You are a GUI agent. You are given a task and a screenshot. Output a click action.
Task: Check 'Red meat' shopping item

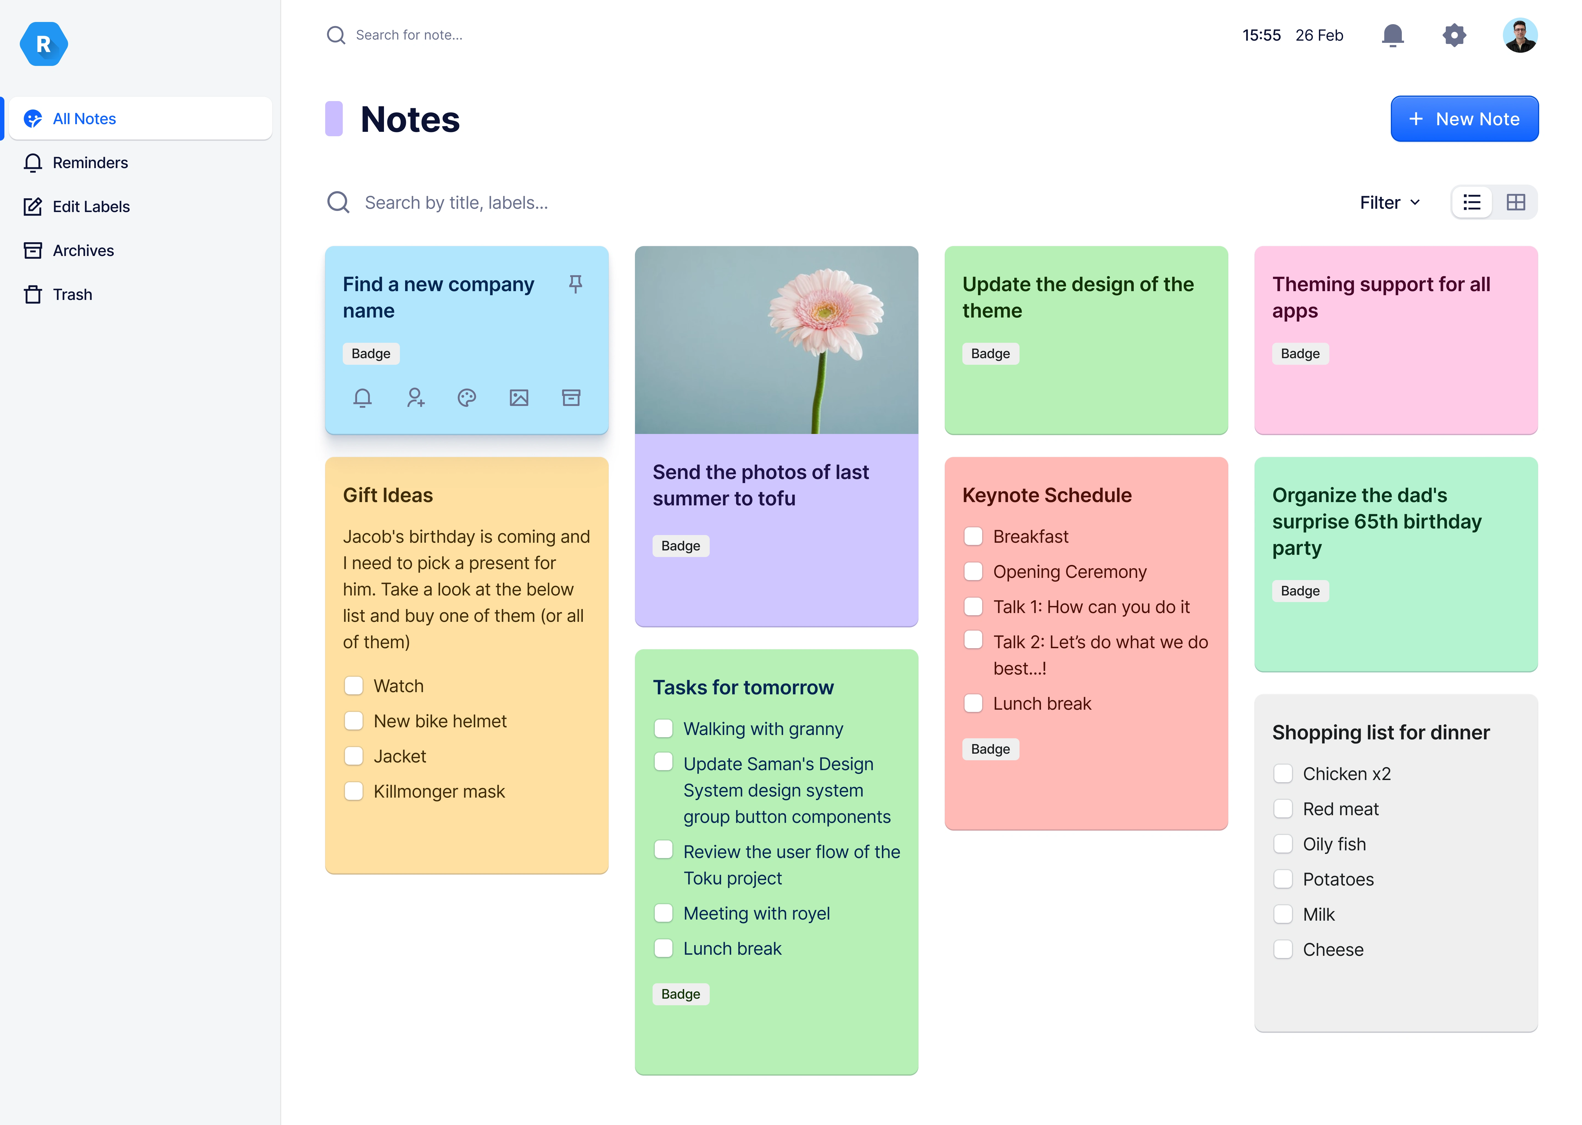[1283, 809]
